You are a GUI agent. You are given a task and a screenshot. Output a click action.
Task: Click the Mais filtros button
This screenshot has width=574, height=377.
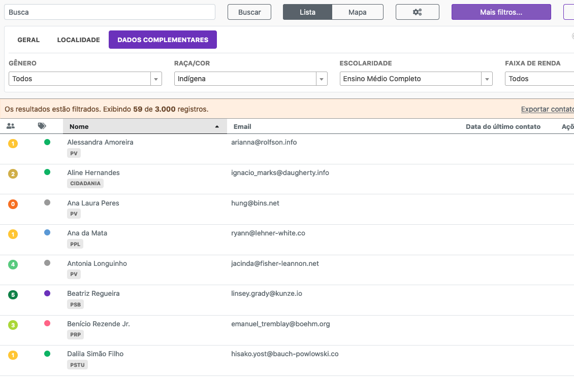click(501, 12)
